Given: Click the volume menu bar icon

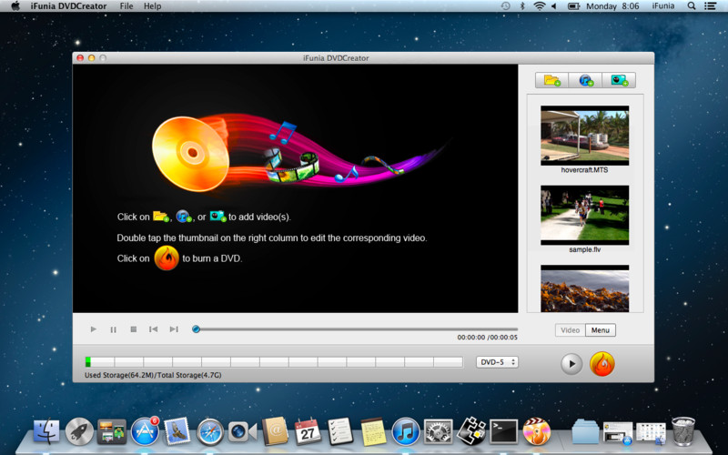Looking at the screenshot, I should click(x=554, y=6).
